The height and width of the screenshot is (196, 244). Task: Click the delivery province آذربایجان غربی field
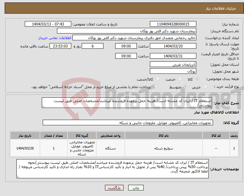tap(173, 64)
